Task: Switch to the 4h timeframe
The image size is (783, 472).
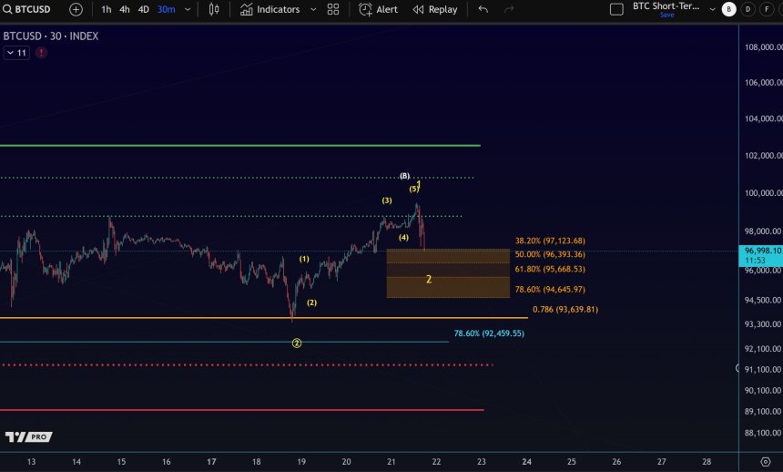Action: 125,9
